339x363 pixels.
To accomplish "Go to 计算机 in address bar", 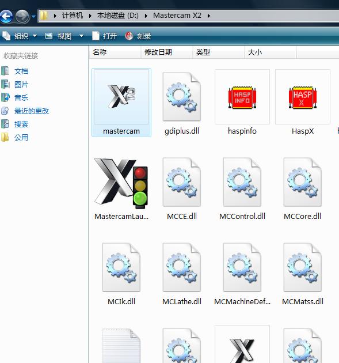I will coord(73,16).
